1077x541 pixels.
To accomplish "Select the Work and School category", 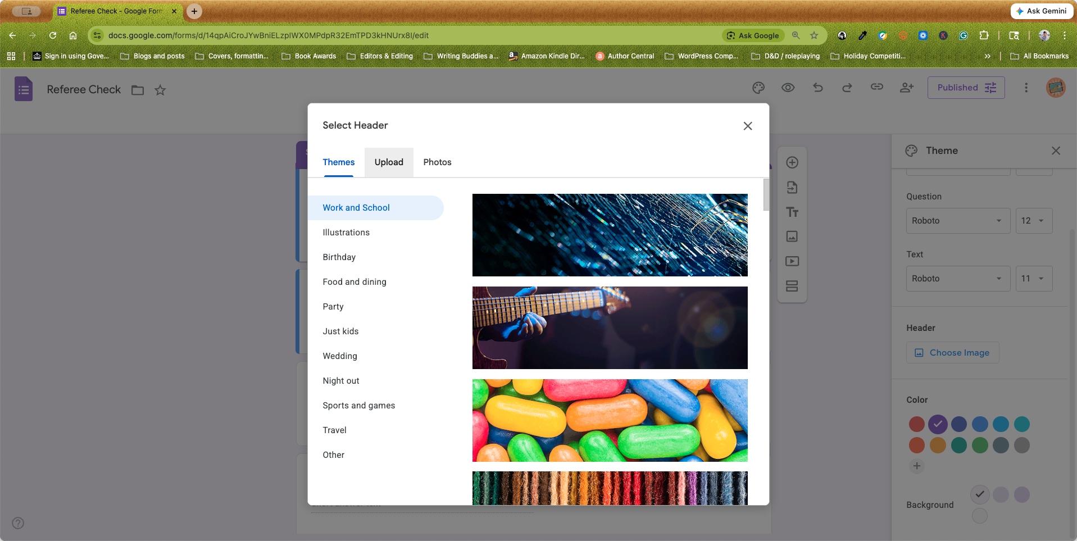I will click(x=376, y=208).
